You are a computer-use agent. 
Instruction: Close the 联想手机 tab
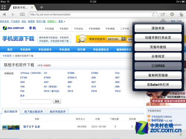point(32,7)
